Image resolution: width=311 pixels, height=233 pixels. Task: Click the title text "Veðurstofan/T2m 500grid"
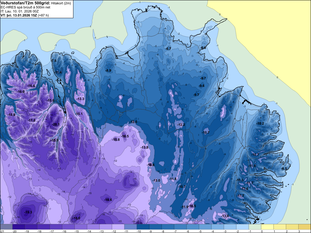tap(26, 3)
